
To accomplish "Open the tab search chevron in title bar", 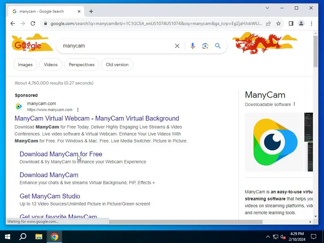I will [x=267, y=8].
